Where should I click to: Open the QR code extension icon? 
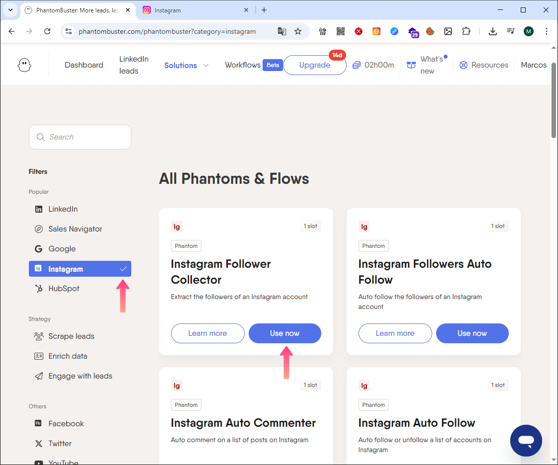point(341,31)
